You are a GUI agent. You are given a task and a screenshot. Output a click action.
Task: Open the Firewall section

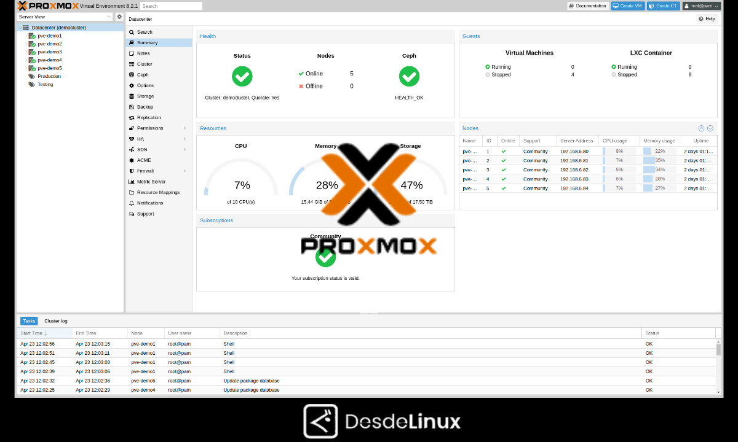(158, 171)
